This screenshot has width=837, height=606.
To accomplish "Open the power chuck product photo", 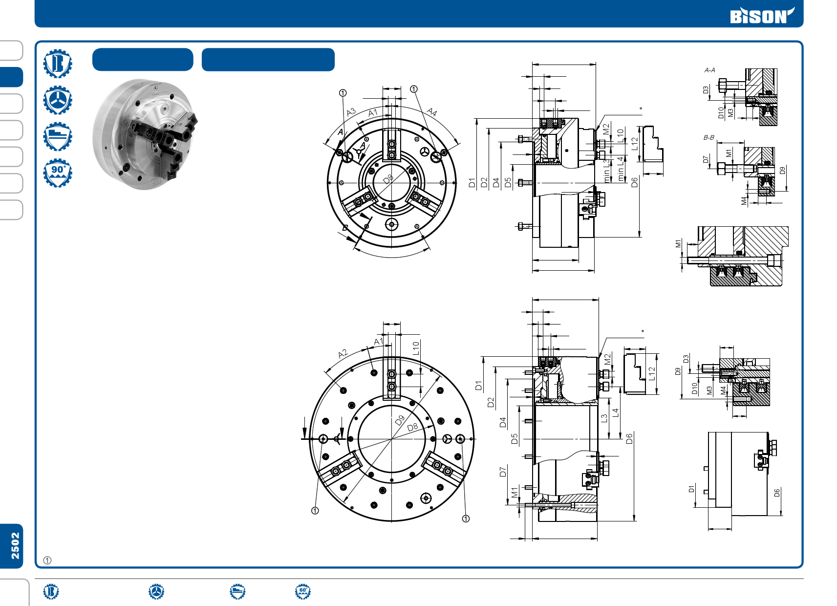I will click(x=145, y=134).
